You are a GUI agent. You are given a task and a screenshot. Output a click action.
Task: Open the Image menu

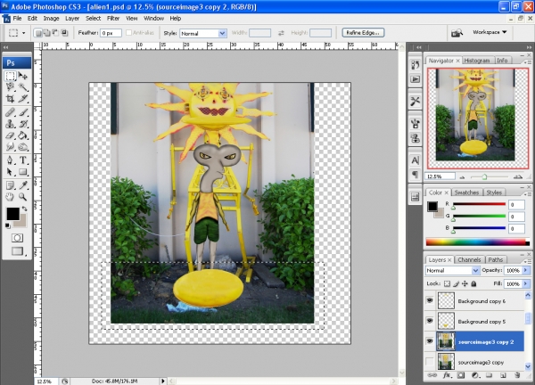51,19
